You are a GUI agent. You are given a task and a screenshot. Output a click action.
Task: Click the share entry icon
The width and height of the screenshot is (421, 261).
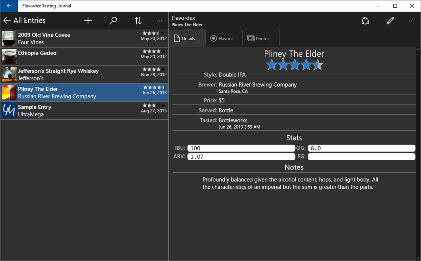[x=365, y=21]
